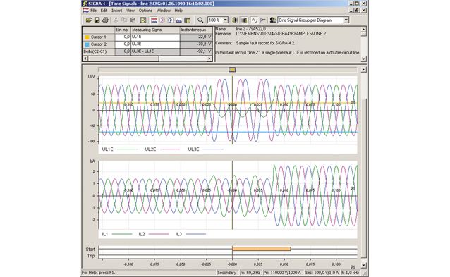Open the magnifier zoom tool
This screenshot has width=450, height=277.
tap(200, 20)
